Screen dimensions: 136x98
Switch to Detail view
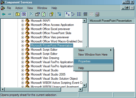[x=85, y=14]
